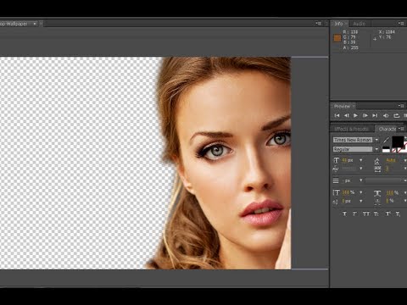407x305 pixels.
Task: Toggle Faux Italic text style
Action: click(x=354, y=213)
